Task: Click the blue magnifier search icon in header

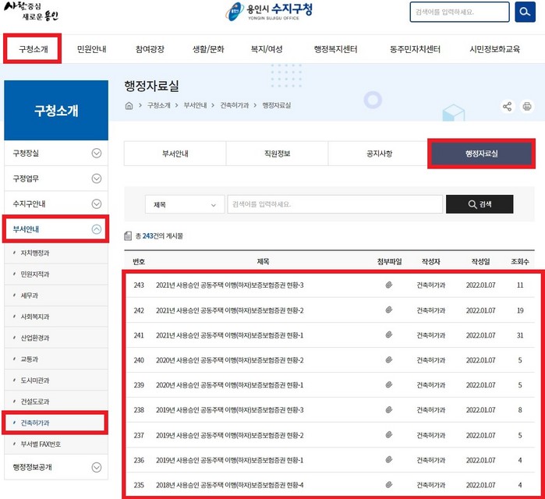Action: click(525, 12)
